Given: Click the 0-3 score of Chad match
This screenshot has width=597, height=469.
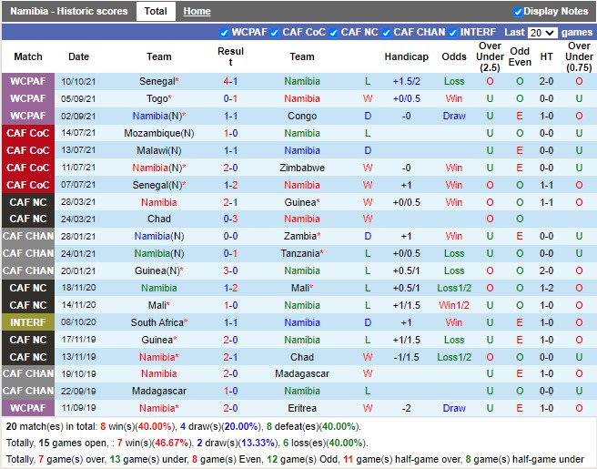Looking at the screenshot, I should click(x=231, y=219).
